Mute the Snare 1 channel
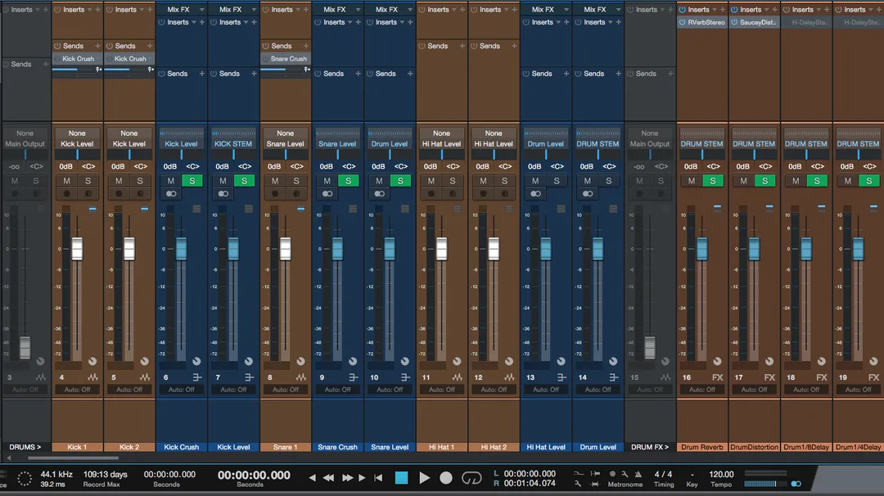 click(275, 181)
